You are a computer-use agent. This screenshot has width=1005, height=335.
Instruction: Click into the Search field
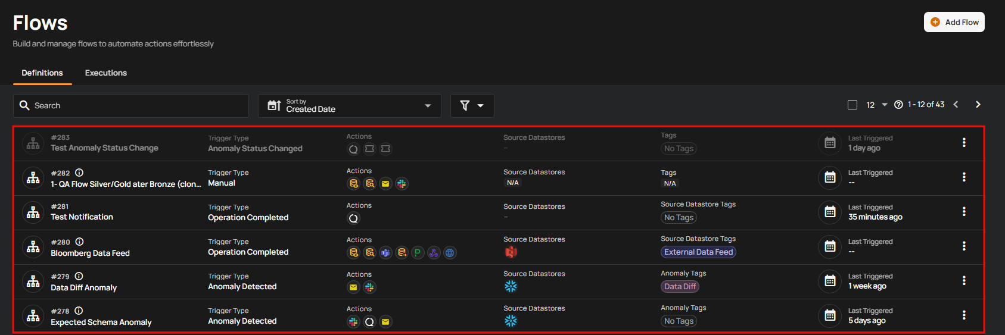pyautogui.click(x=131, y=106)
